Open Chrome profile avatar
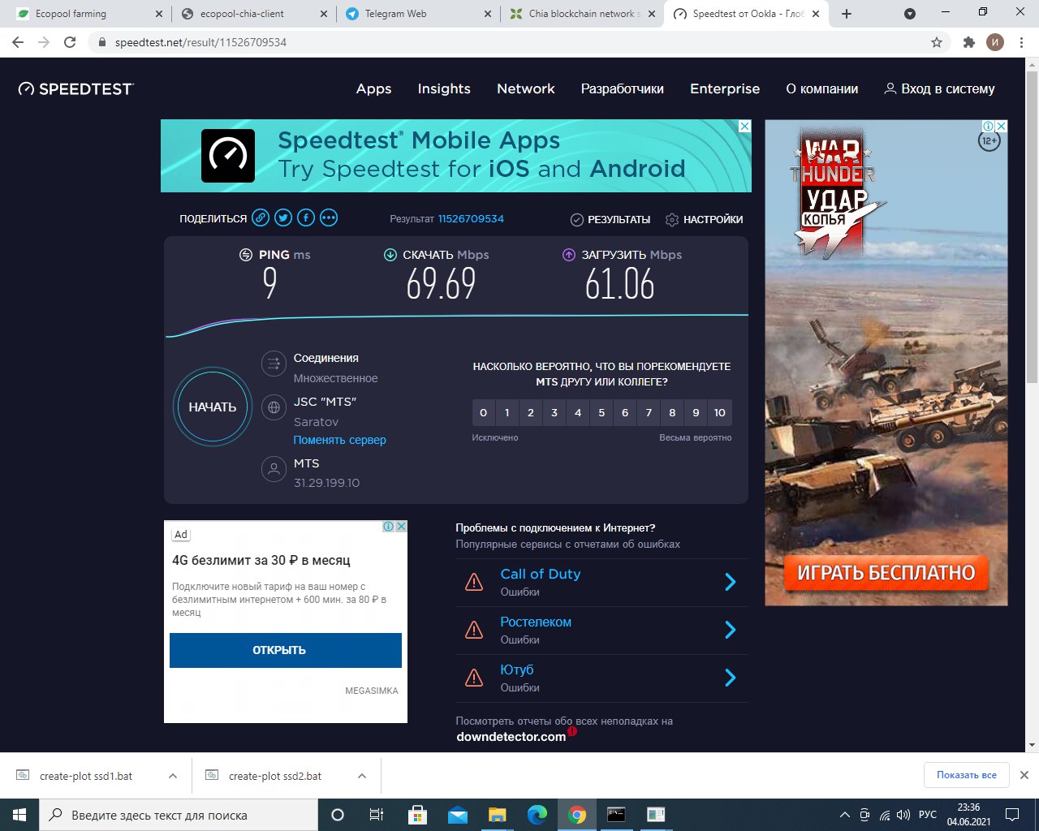1039x831 pixels. tap(995, 42)
